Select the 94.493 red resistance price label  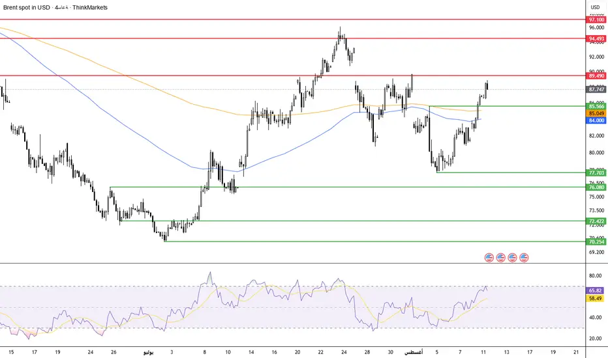[596, 38]
